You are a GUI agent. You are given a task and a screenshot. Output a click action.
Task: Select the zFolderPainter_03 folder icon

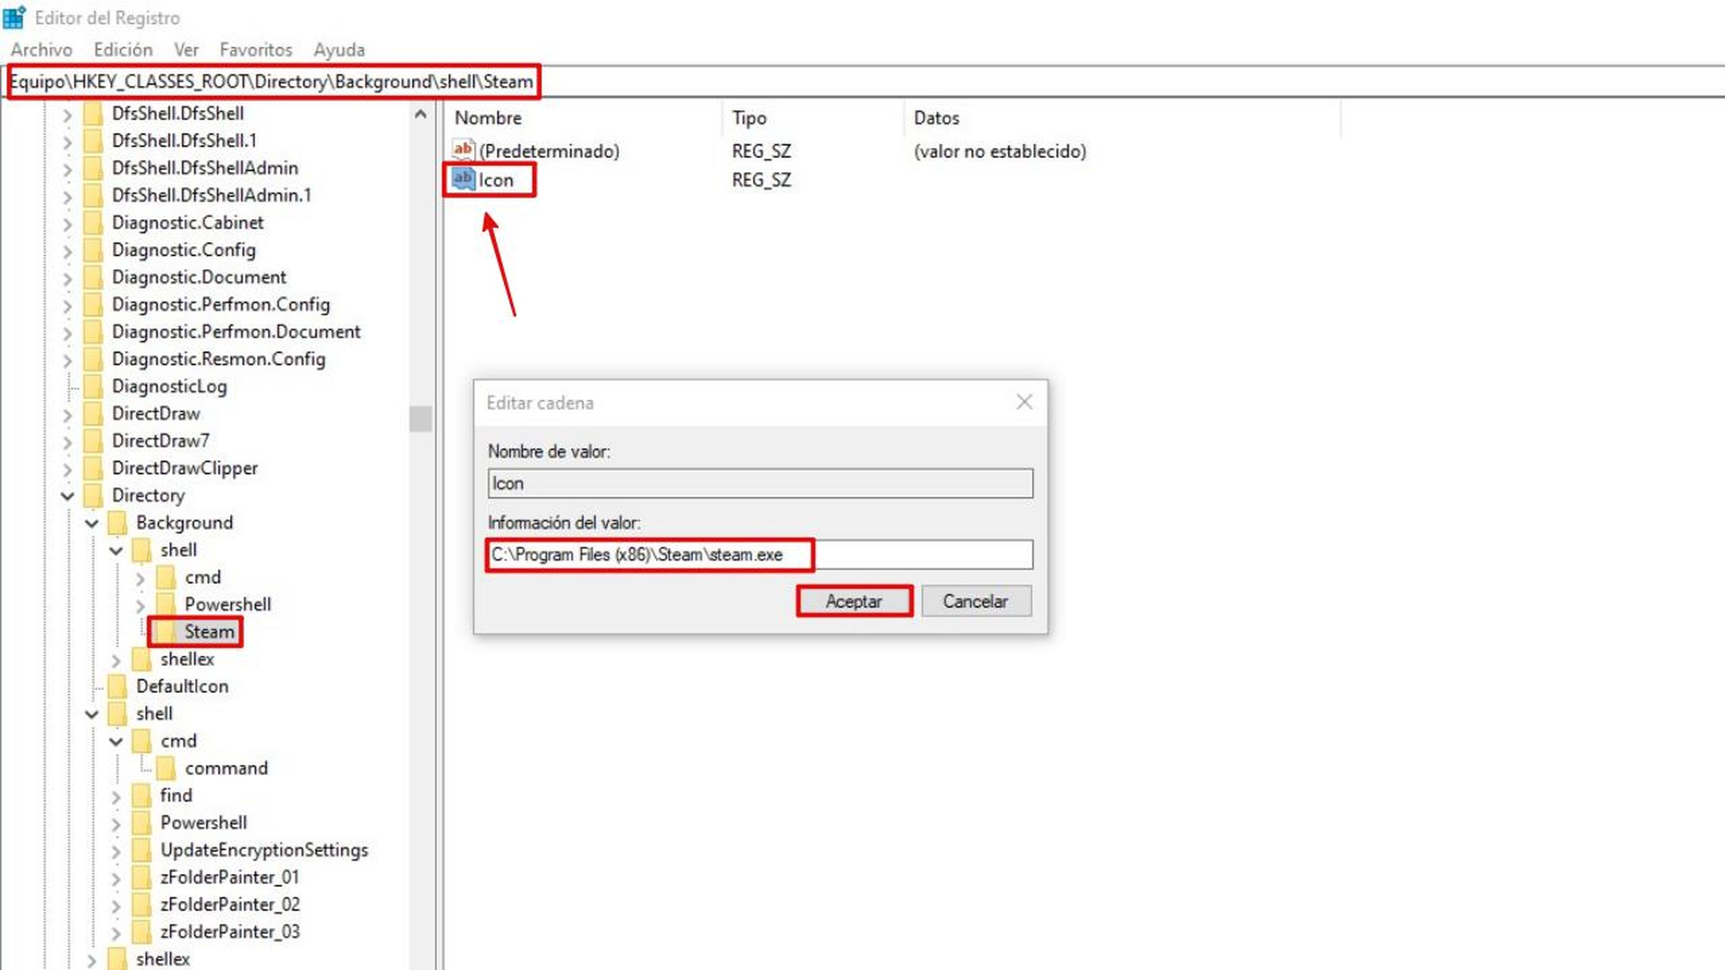tap(142, 932)
